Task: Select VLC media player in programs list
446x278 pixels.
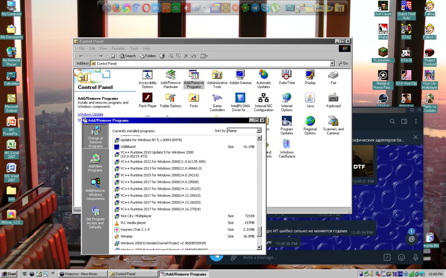Action: [185, 223]
